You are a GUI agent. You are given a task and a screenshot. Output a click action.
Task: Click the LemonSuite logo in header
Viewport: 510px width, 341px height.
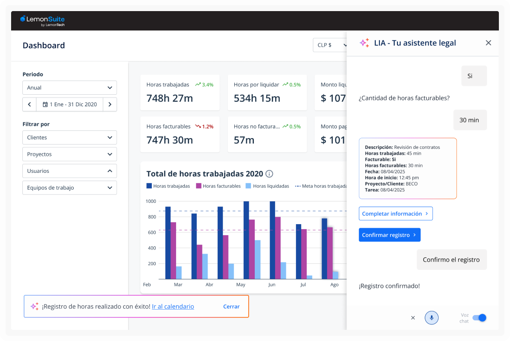[x=42, y=20]
